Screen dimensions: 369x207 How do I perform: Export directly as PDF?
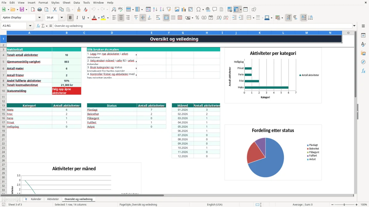pyautogui.click(x=33, y=10)
